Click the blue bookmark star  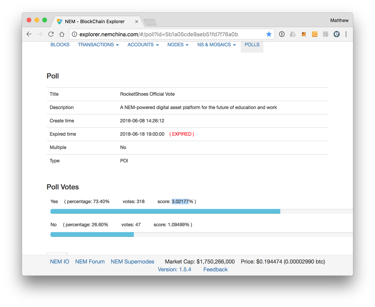click(269, 34)
